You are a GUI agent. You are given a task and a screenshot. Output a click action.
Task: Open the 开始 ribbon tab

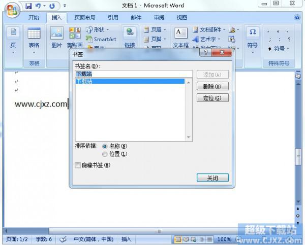click(34, 18)
